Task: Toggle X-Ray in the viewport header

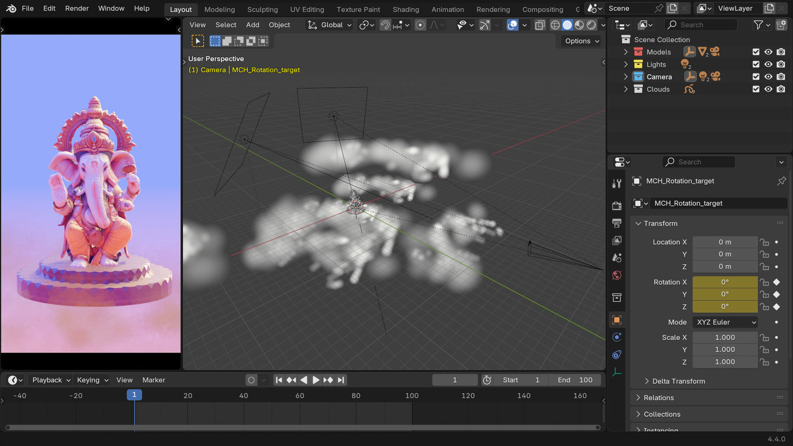Action: (x=540, y=25)
